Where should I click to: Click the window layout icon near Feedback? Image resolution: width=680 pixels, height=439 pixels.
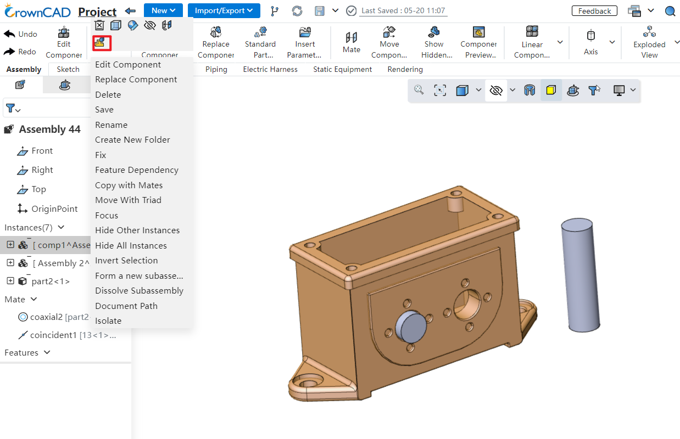coord(634,11)
